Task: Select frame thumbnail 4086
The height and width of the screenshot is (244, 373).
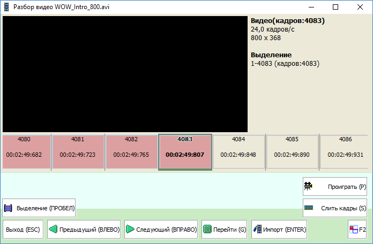Action: click(344, 152)
